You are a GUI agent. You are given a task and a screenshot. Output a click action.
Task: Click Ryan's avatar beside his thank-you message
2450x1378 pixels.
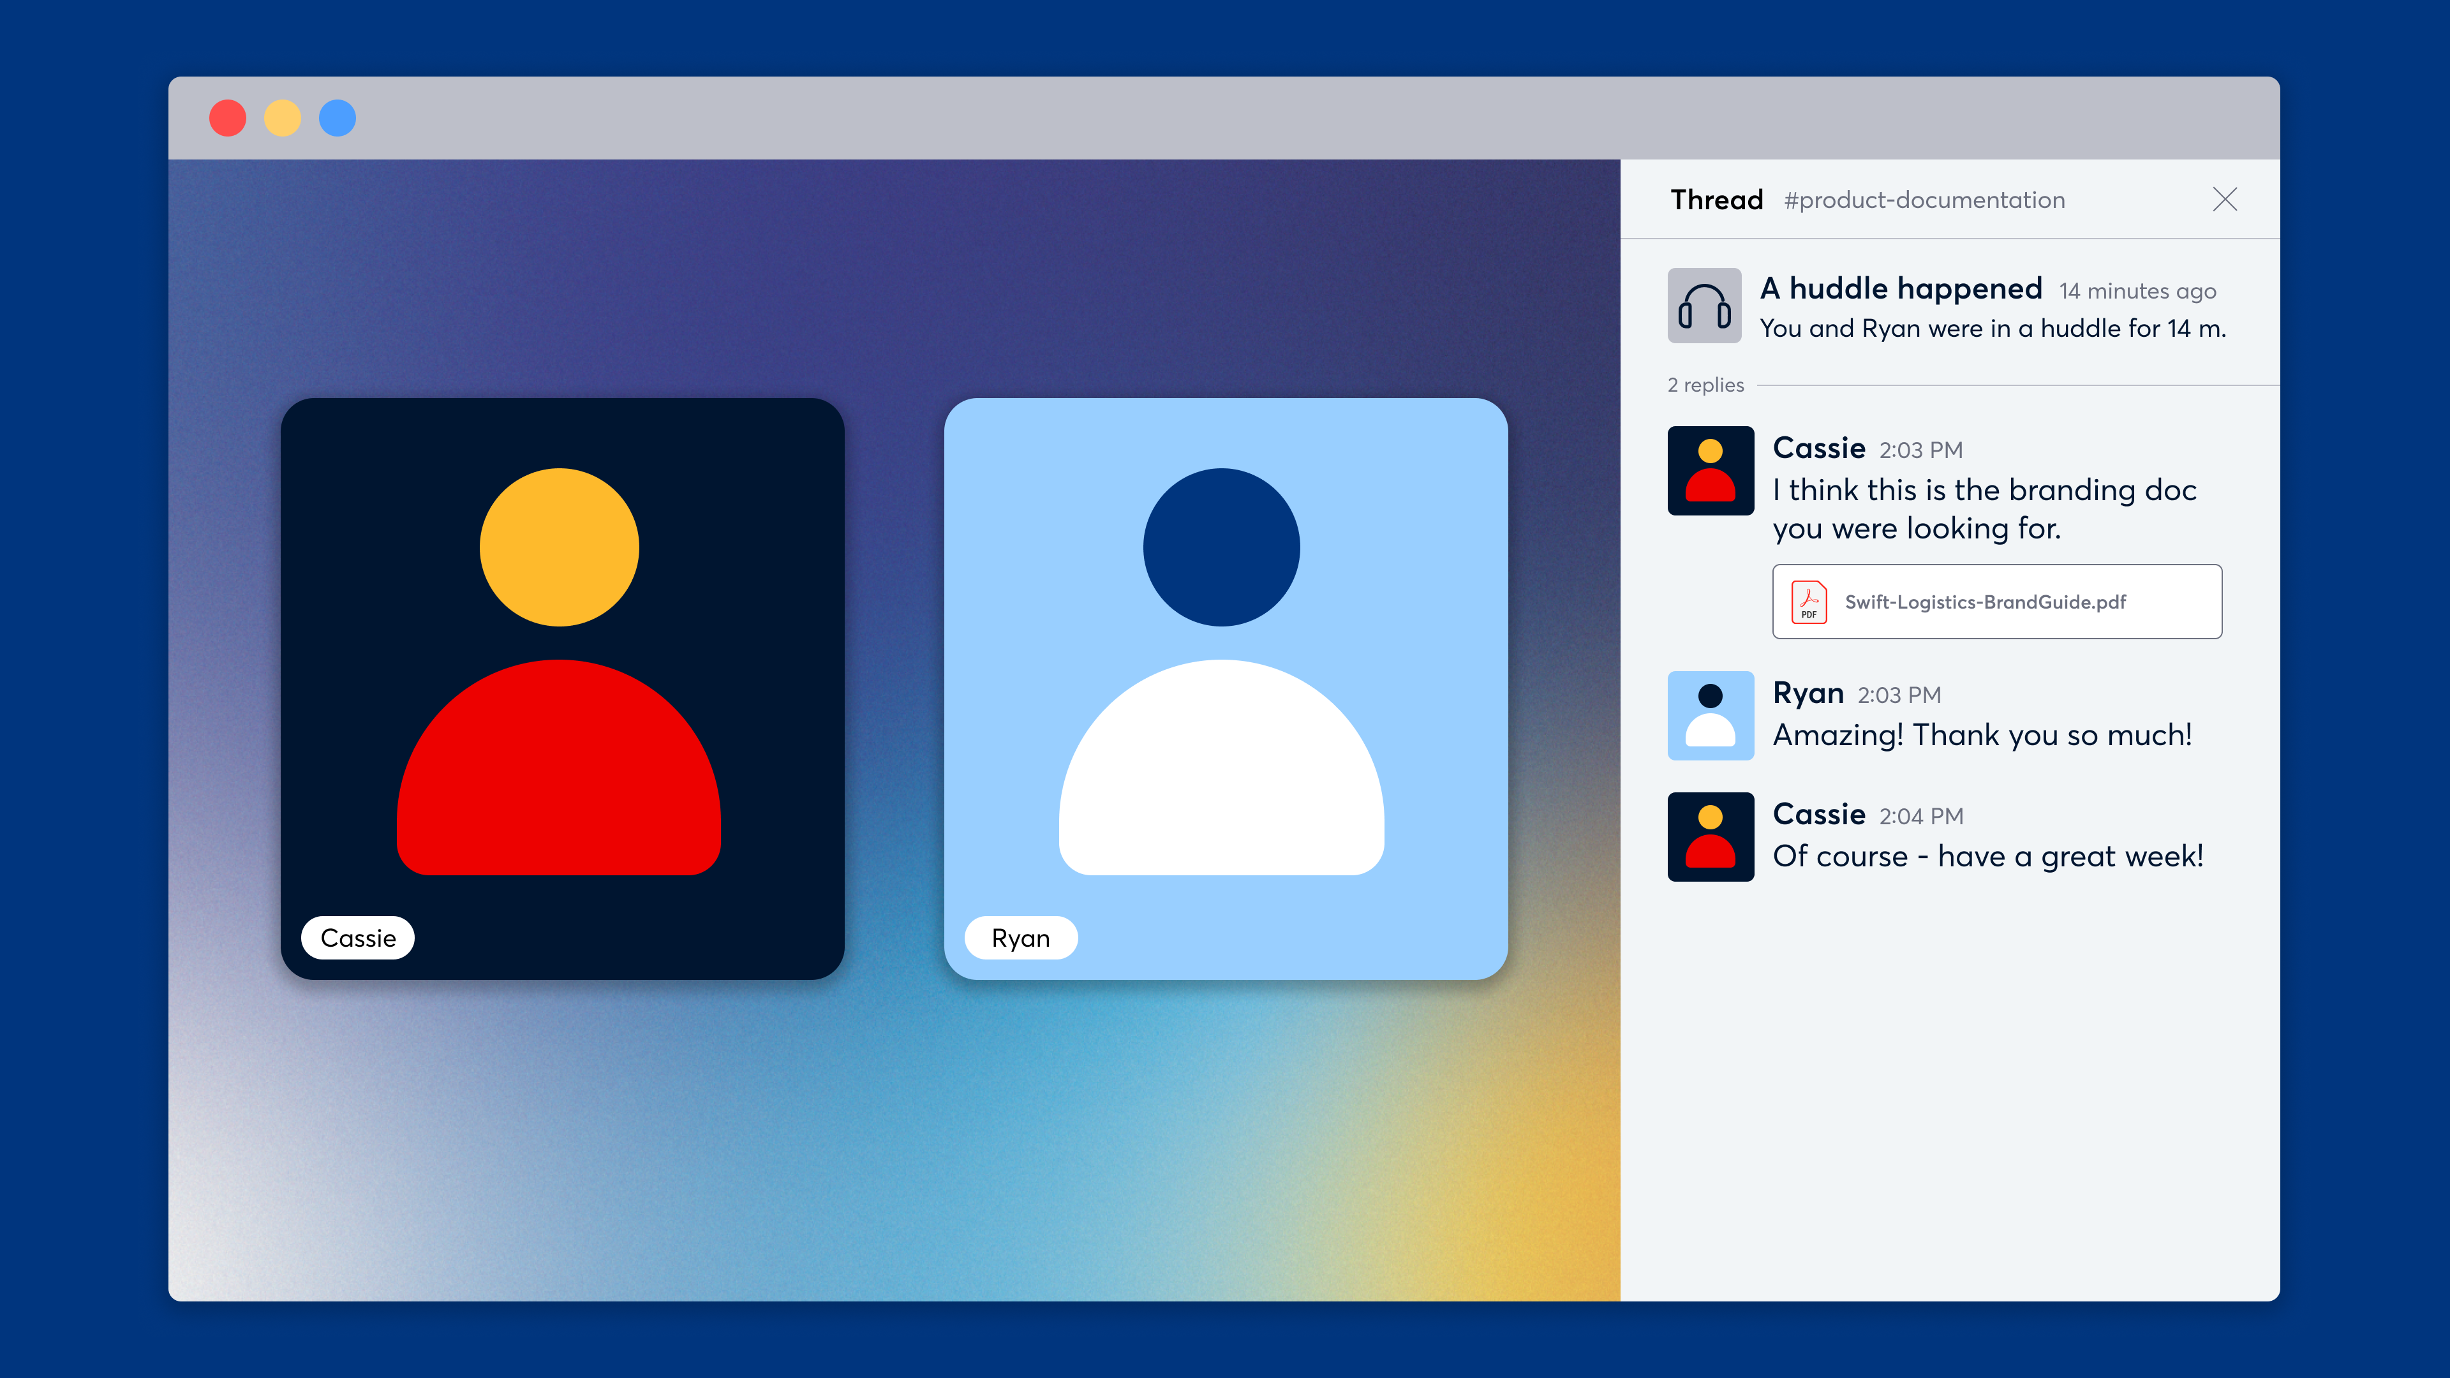click(x=1709, y=715)
